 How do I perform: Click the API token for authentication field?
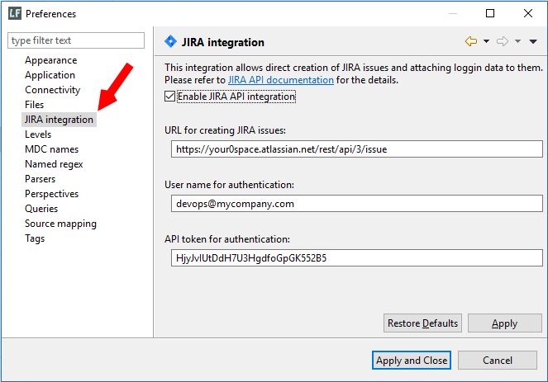[357, 258]
